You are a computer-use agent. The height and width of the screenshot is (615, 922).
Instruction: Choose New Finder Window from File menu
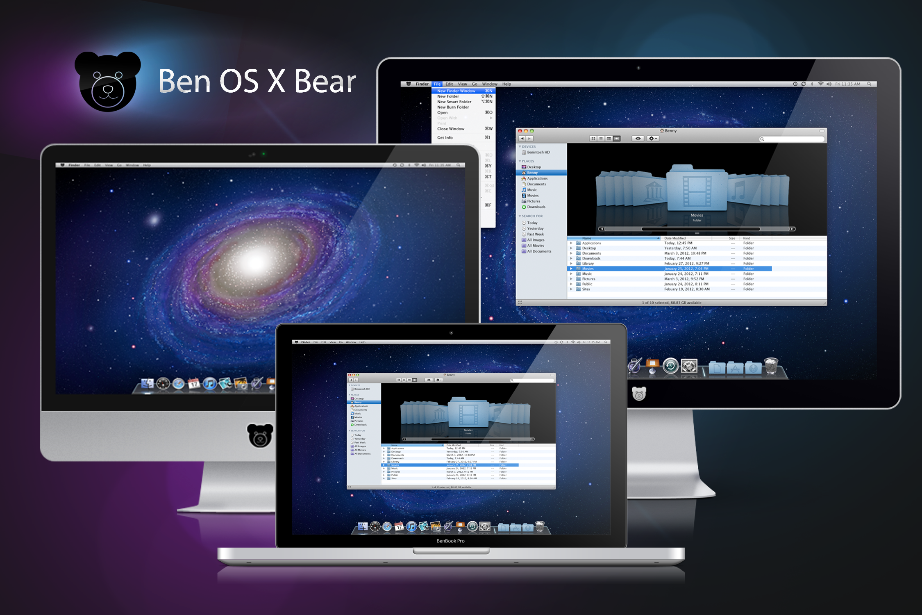[x=463, y=91]
